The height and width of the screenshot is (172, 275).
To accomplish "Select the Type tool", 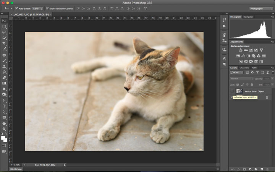I will 4,106.
